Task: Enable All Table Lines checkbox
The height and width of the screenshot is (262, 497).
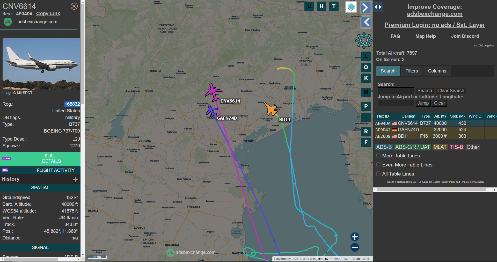Action: [x=378, y=174]
